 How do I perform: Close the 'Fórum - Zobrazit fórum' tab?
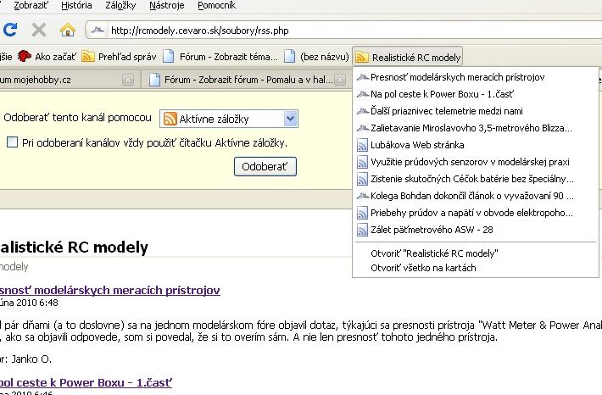coord(340,80)
